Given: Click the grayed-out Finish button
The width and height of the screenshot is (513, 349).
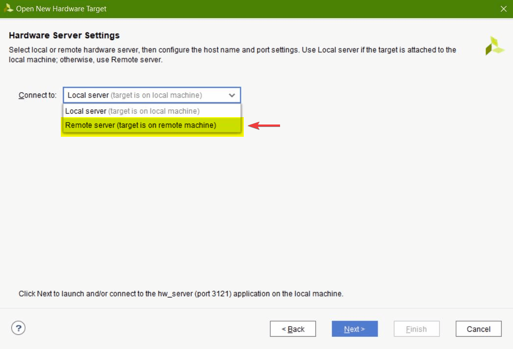Looking at the screenshot, I should click(x=416, y=329).
